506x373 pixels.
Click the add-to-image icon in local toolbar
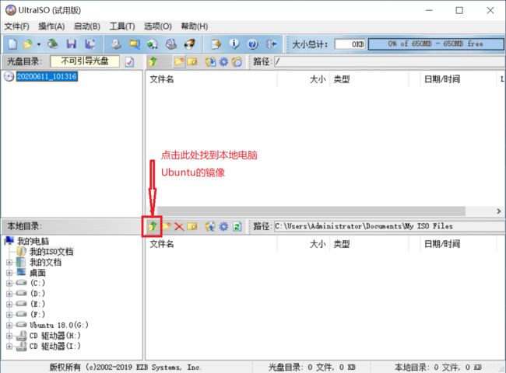click(x=210, y=226)
